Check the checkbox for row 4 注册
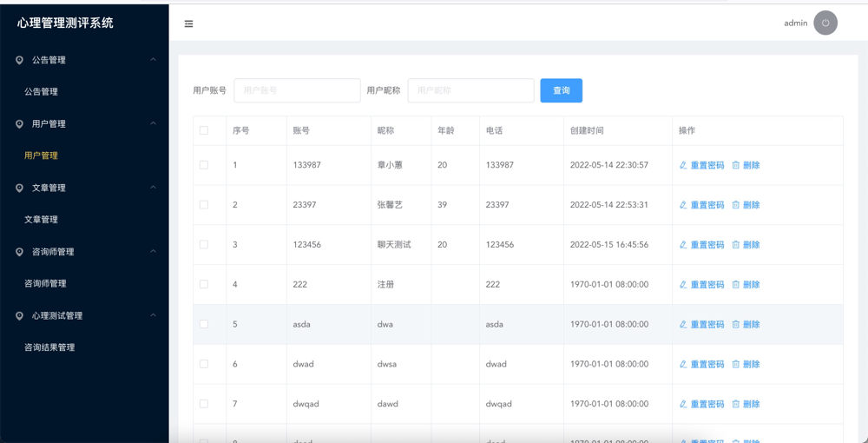This screenshot has width=868, height=443. click(204, 284)
